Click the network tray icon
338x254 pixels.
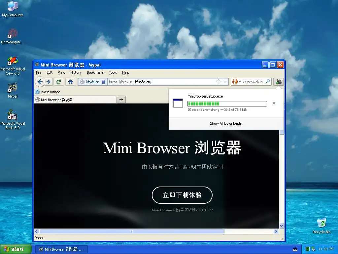point(314,249)
